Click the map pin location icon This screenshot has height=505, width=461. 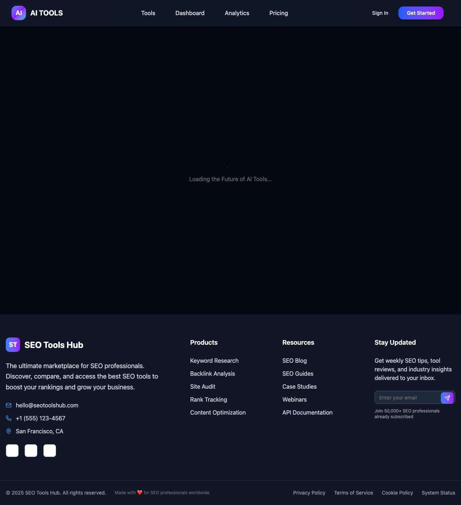tap(9, 431)
